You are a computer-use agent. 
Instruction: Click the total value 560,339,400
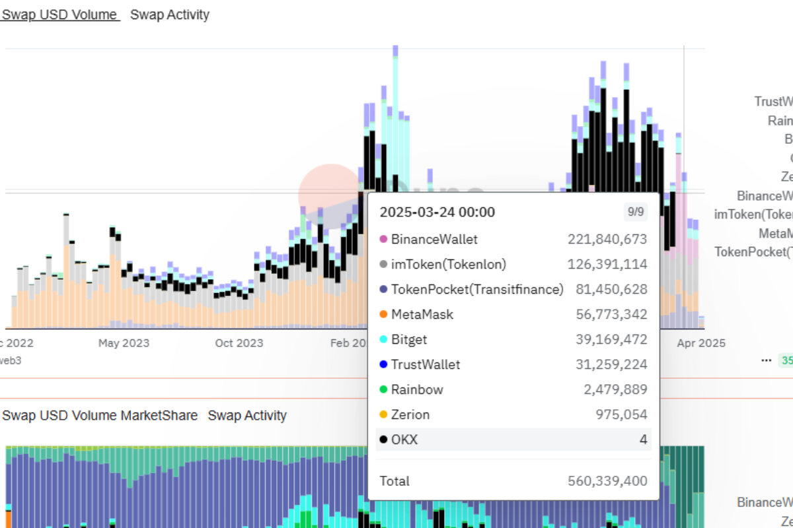[x=607, y=481]
